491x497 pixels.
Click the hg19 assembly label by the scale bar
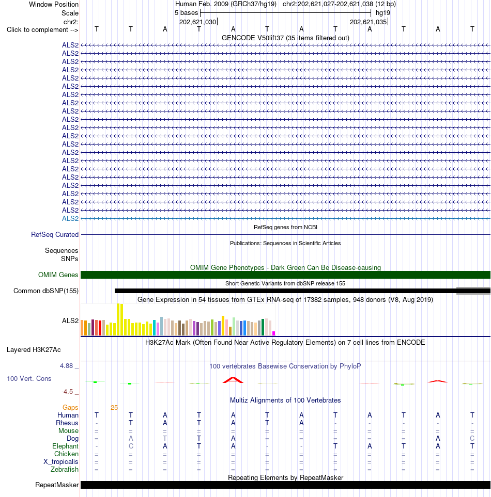coord(383,13)
